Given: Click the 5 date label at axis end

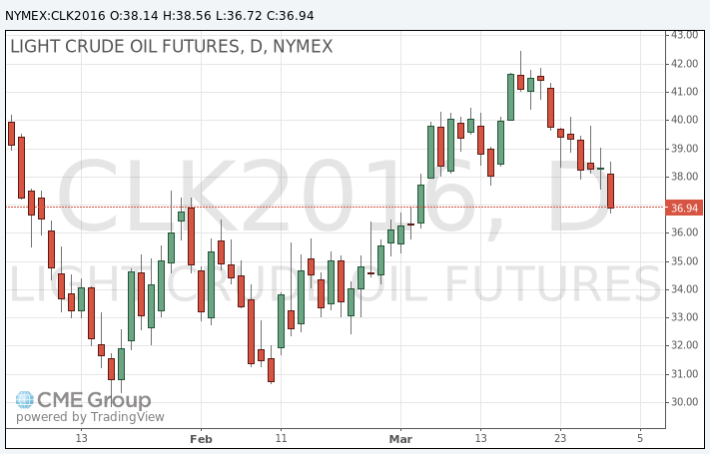Looking at the screenshot, I should (x=640, y=438).
